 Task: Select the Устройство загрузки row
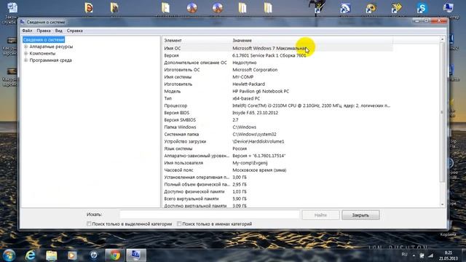tap(277, 141)
